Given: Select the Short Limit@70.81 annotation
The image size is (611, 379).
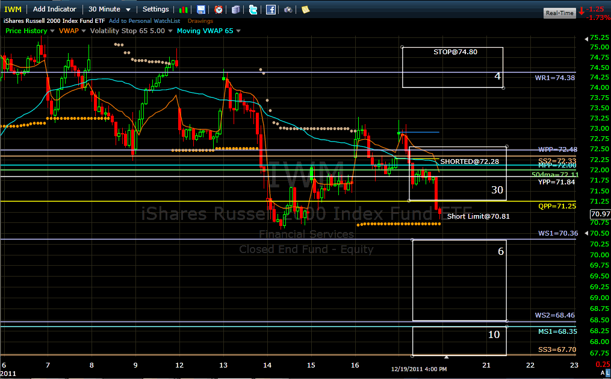Looking at the screenshot, I should pyautogui.click(x=478, y=216).
